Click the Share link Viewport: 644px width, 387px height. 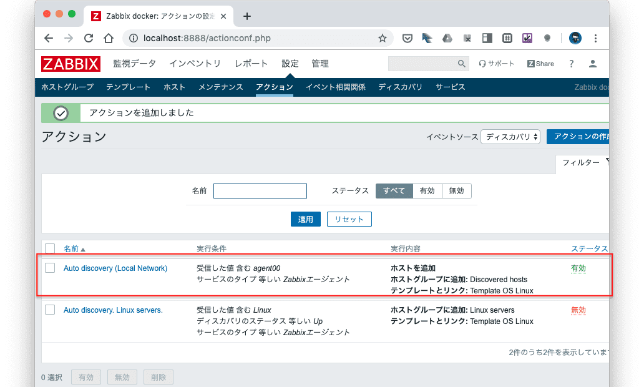point(540,64)
